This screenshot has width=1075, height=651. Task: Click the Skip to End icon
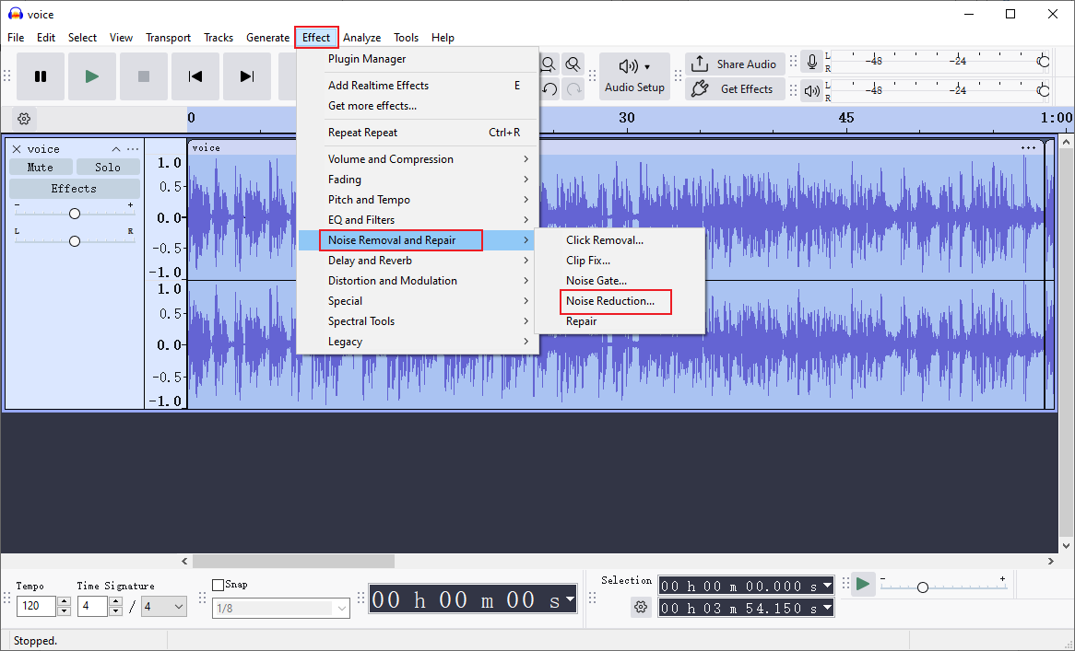point(247,76)
